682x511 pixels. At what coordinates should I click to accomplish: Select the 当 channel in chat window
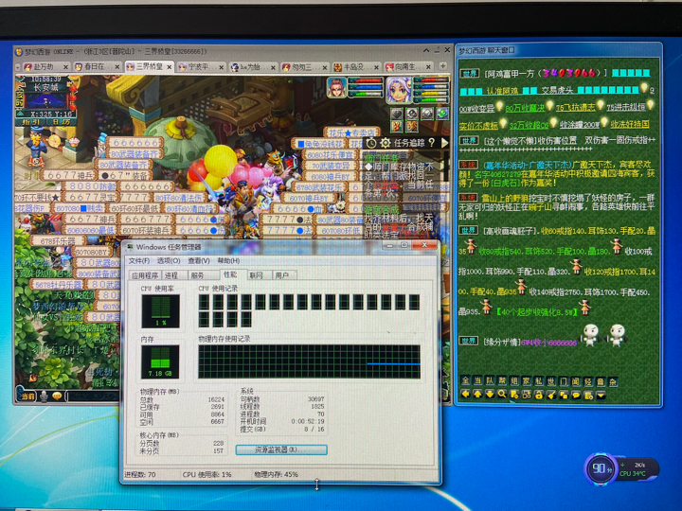[x=477, y=381]
